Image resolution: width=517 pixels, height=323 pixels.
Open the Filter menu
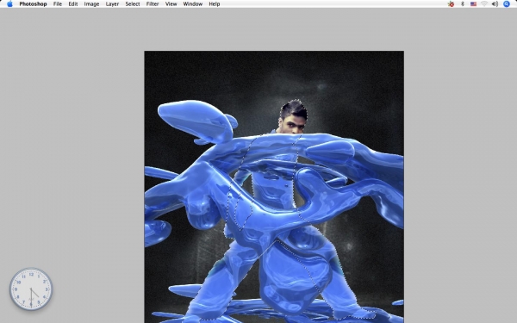(153, 4)
